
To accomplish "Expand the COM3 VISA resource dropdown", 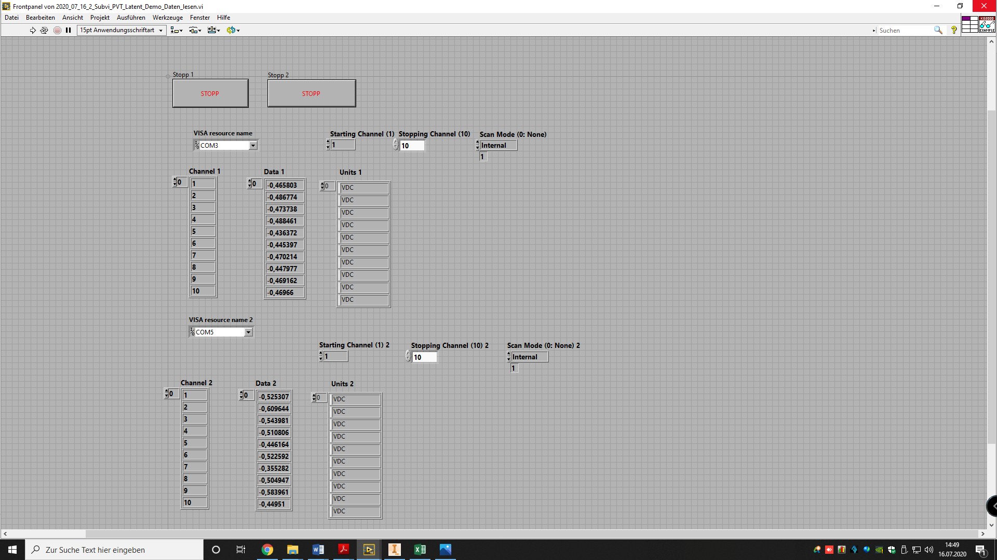I will (253, 146).
